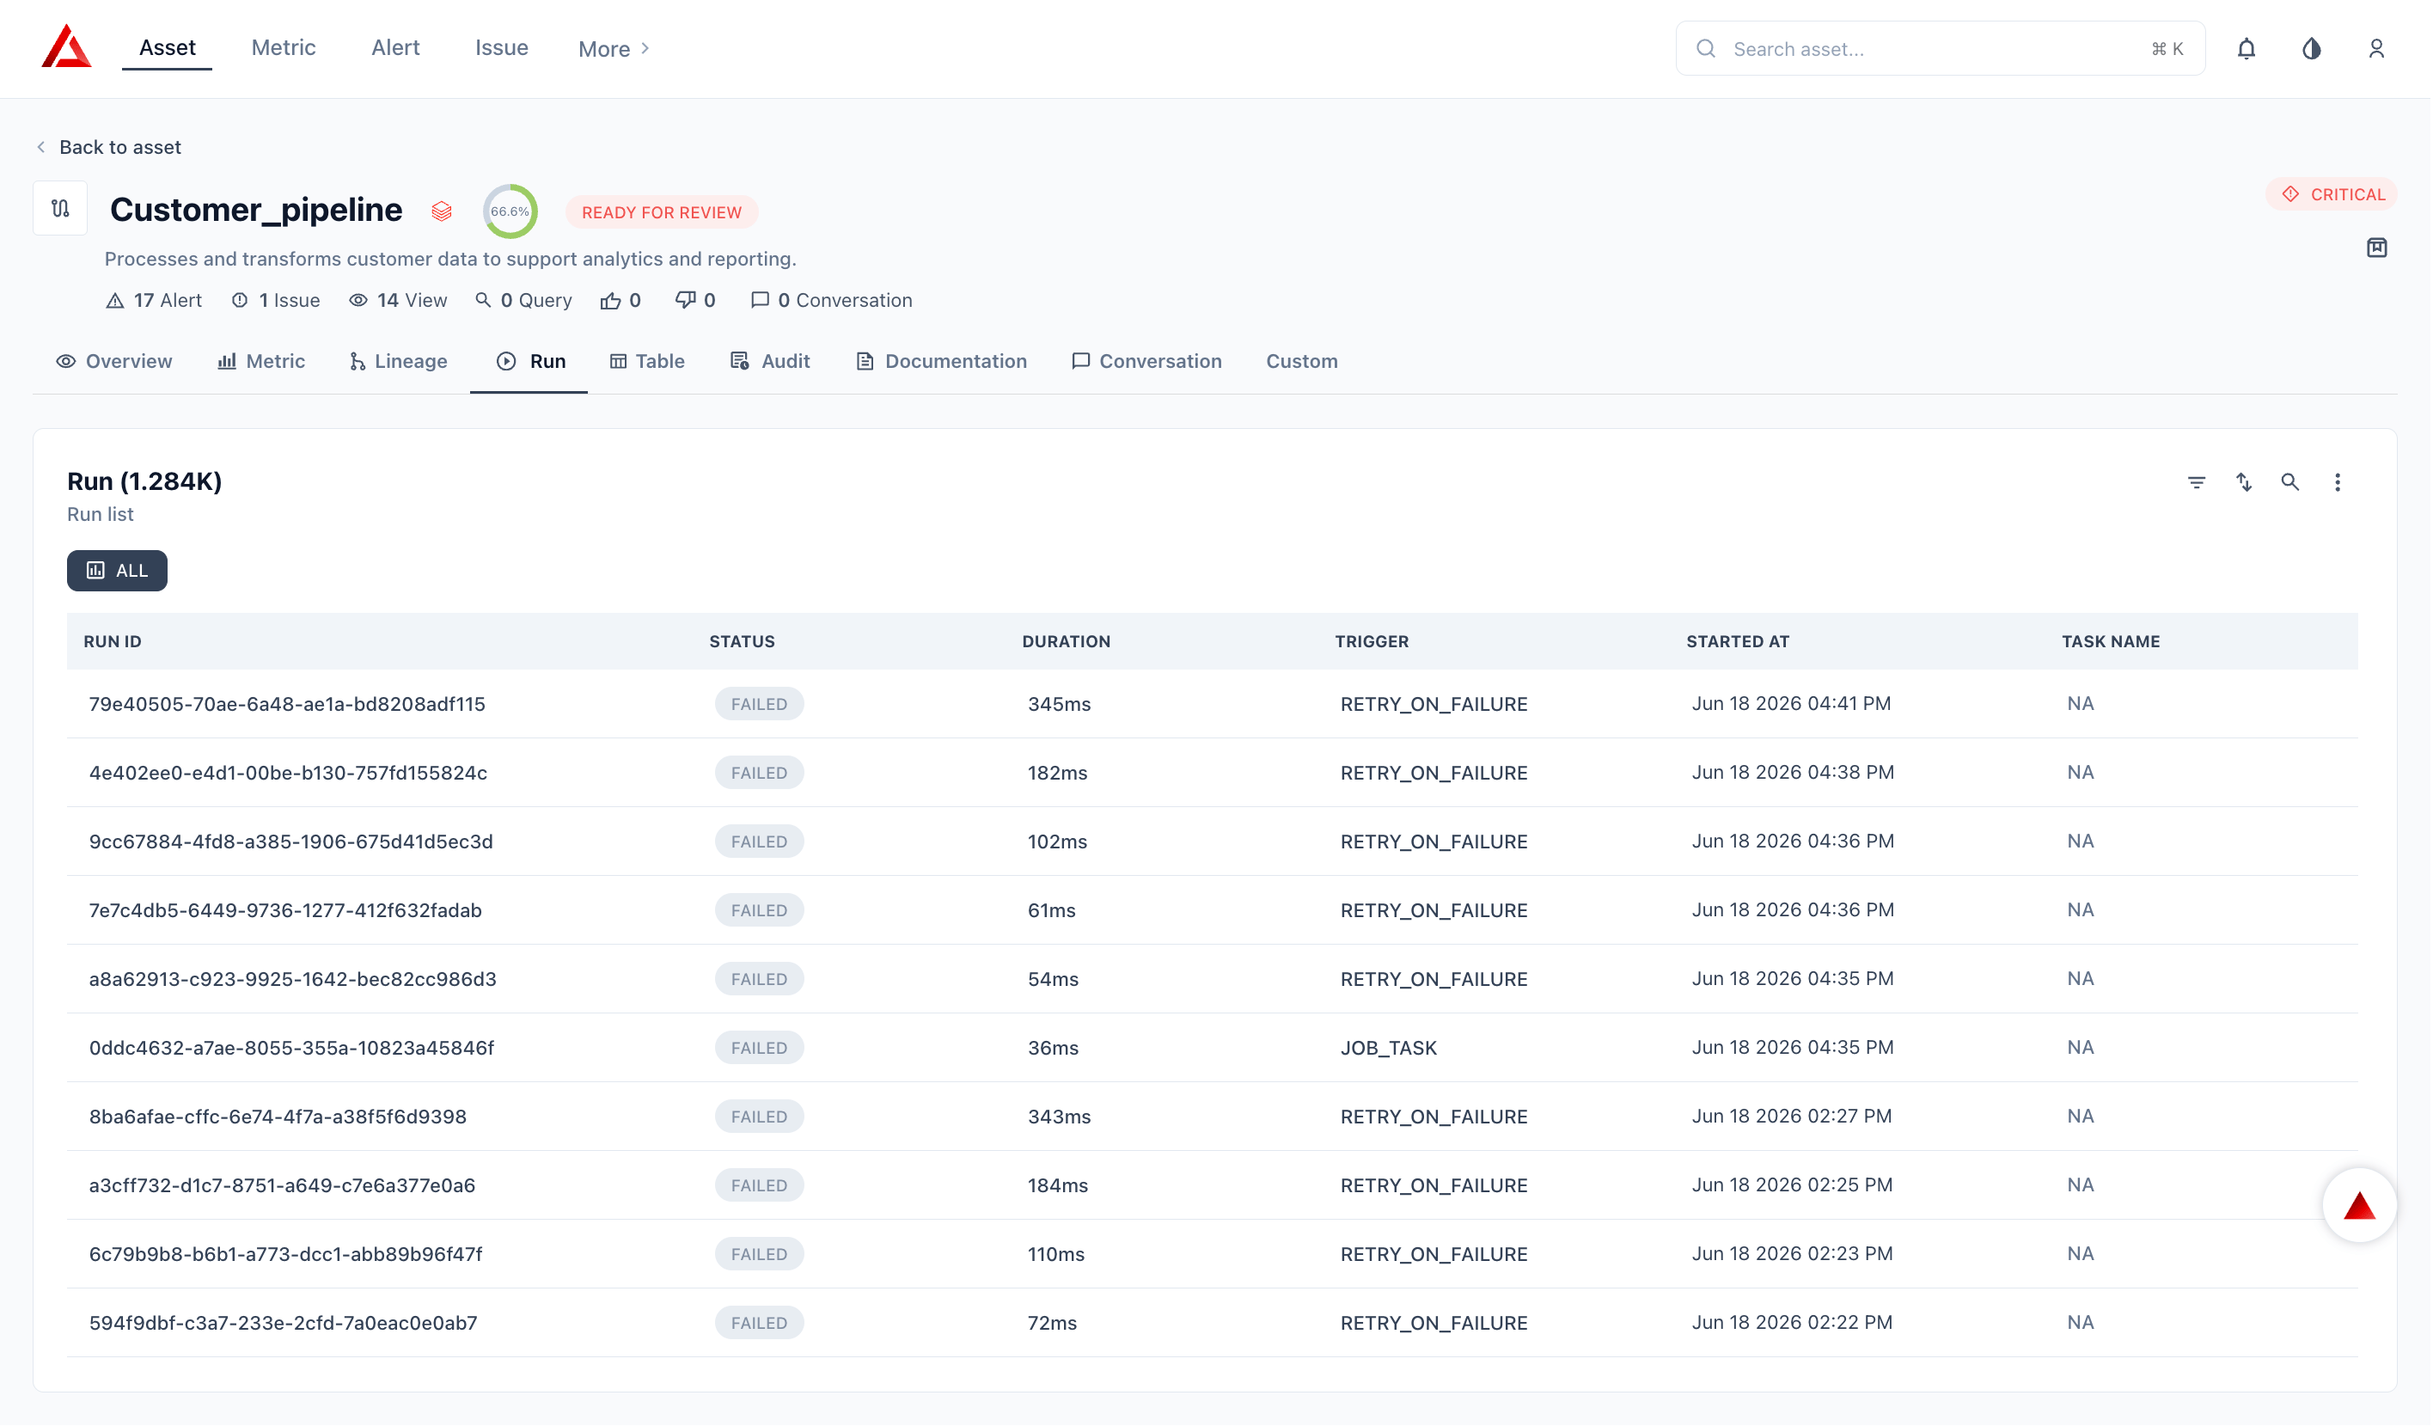
Task: Focus the Search asset field
Action: click(1941, 48)
